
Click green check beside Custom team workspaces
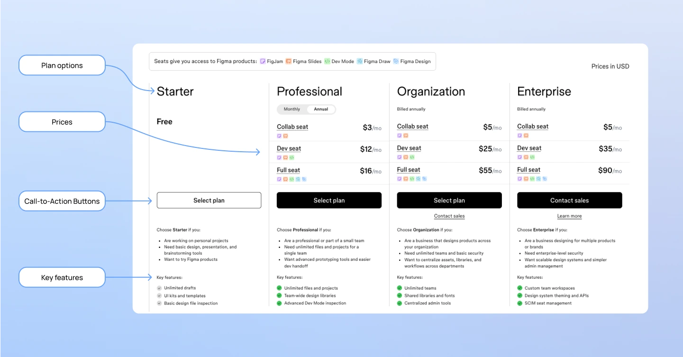pyautogui.click(x=520, y=288)
